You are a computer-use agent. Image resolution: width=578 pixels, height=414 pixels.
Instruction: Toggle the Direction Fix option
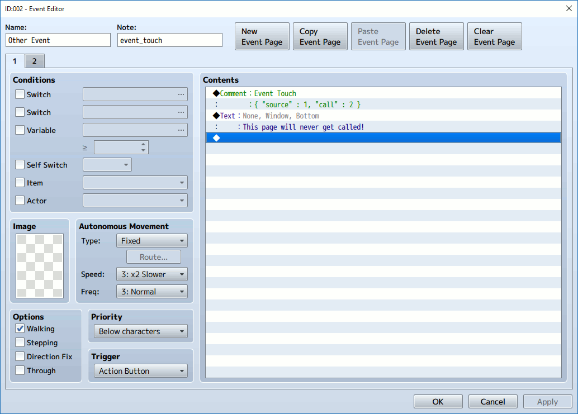click(x=20, y=356)
